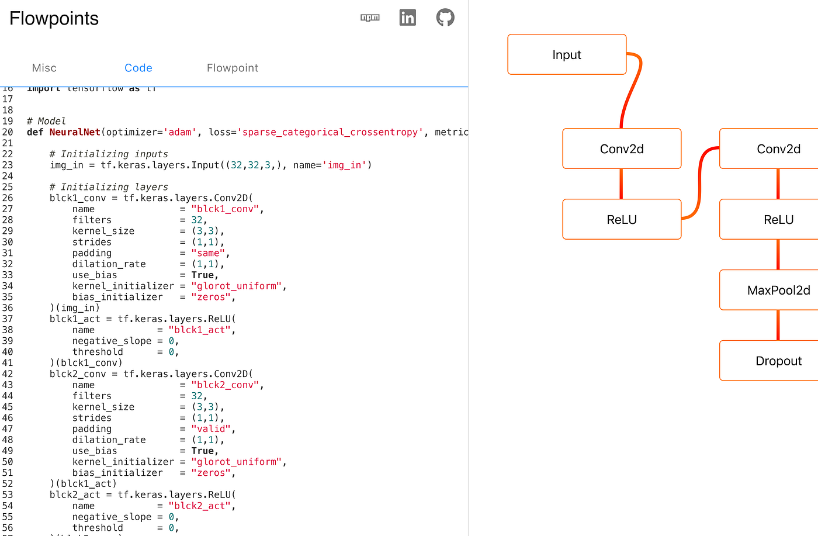Select the Code tab

[x=138, y=68]
